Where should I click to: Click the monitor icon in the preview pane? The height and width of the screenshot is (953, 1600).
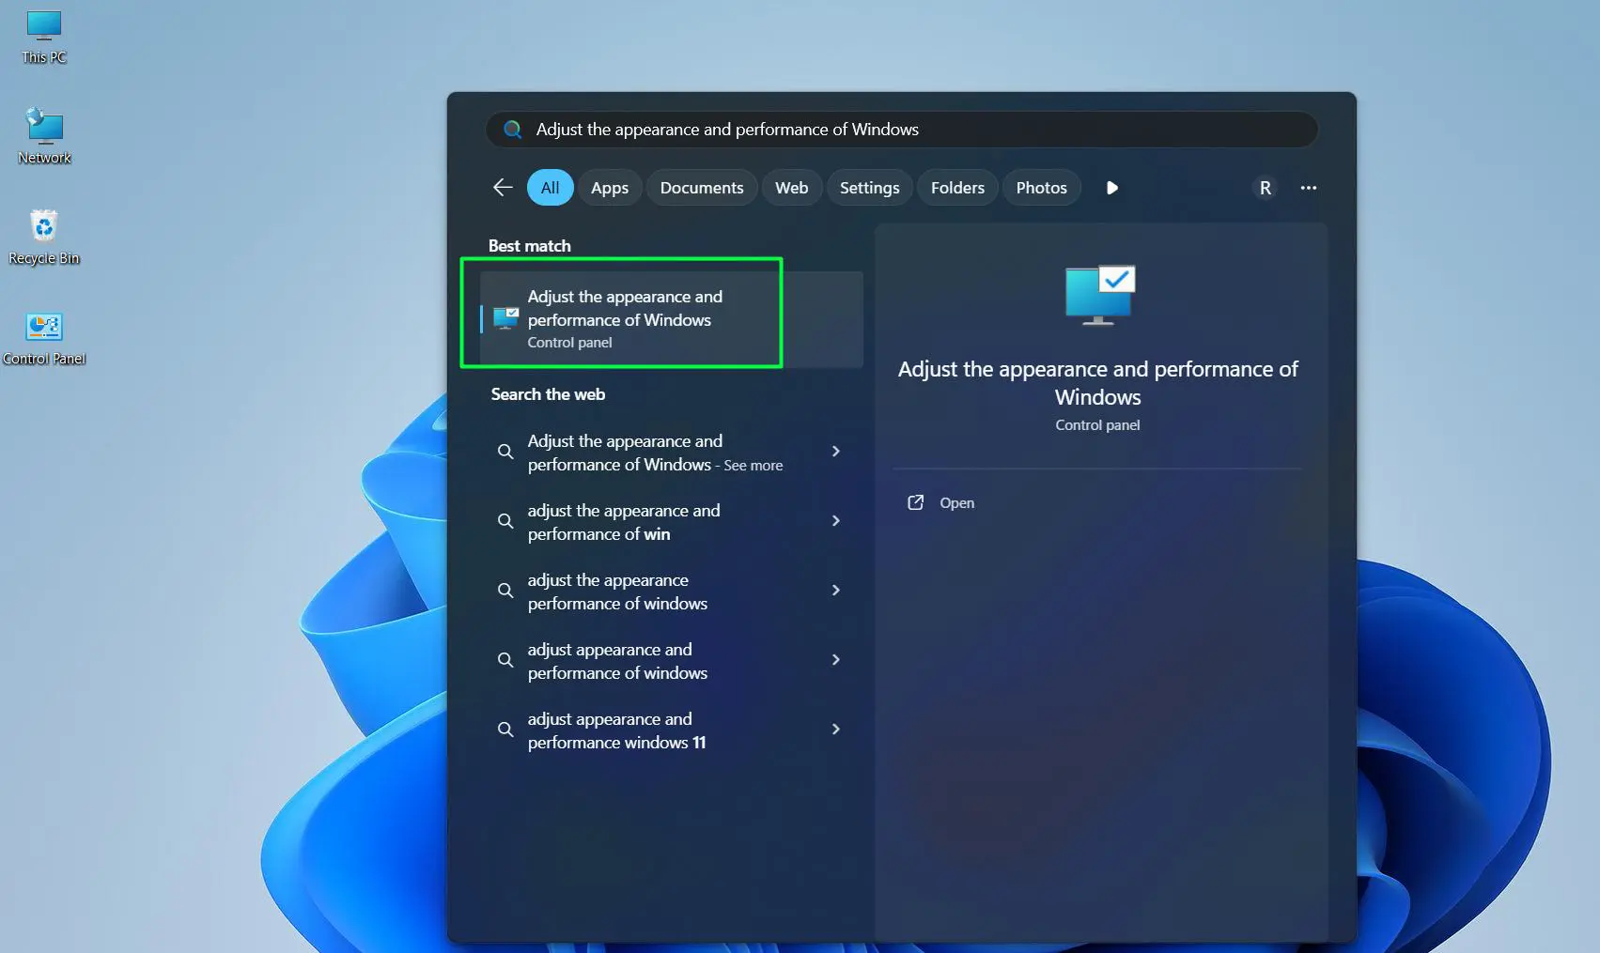[1097, 294]
